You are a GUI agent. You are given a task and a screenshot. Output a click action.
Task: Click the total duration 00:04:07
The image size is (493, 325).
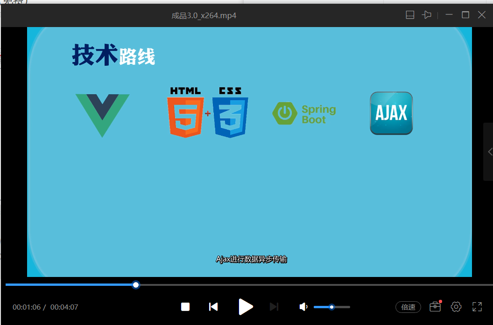(x=64, y=307)
